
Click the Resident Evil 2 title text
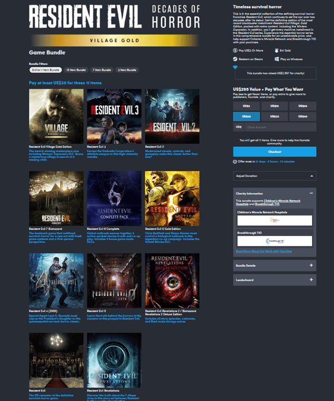click(x=154, y=147)
